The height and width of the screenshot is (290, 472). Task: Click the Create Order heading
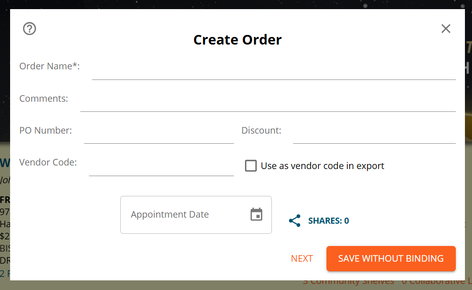tap(238, 40)
